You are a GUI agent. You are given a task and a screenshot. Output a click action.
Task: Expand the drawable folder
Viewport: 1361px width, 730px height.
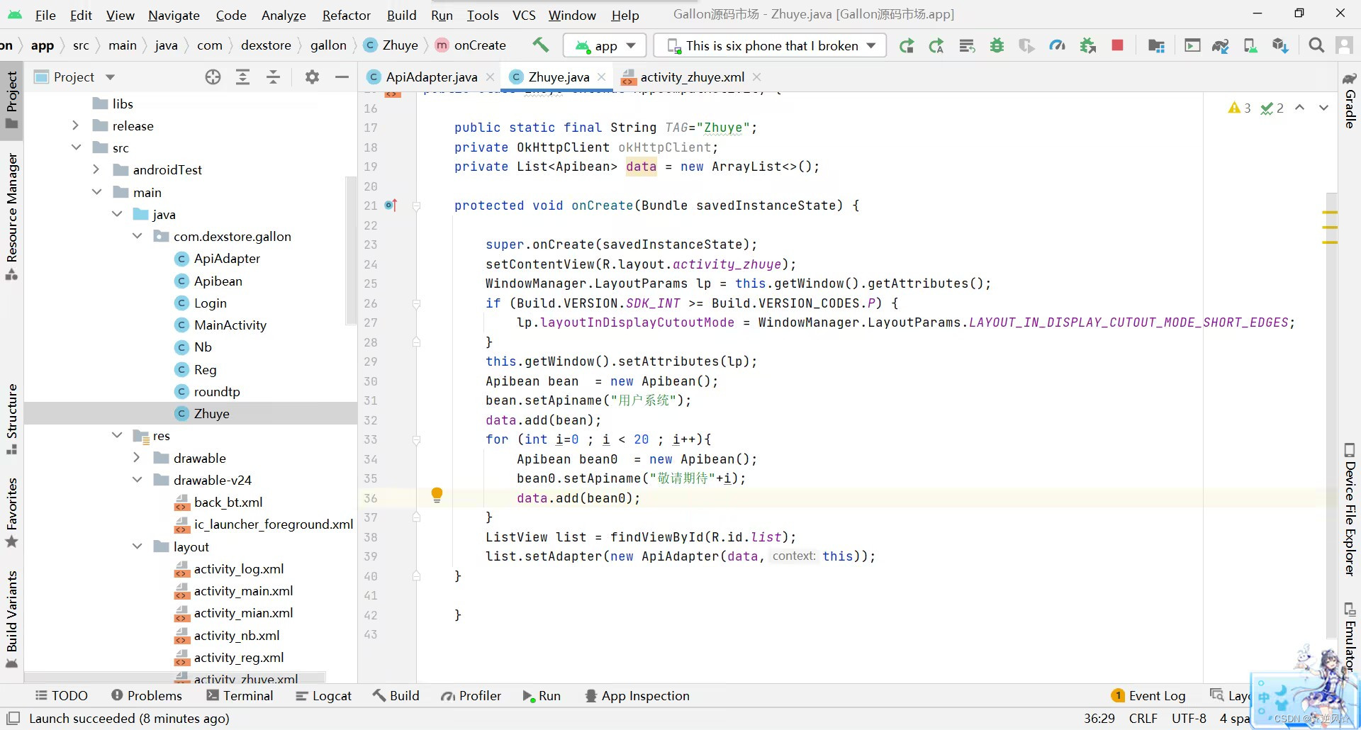pyautogui.click(x=137, y=458)
